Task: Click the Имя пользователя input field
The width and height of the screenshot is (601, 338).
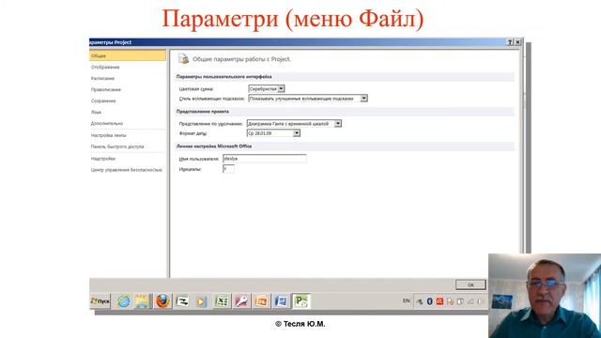Action: click(265, 159)
